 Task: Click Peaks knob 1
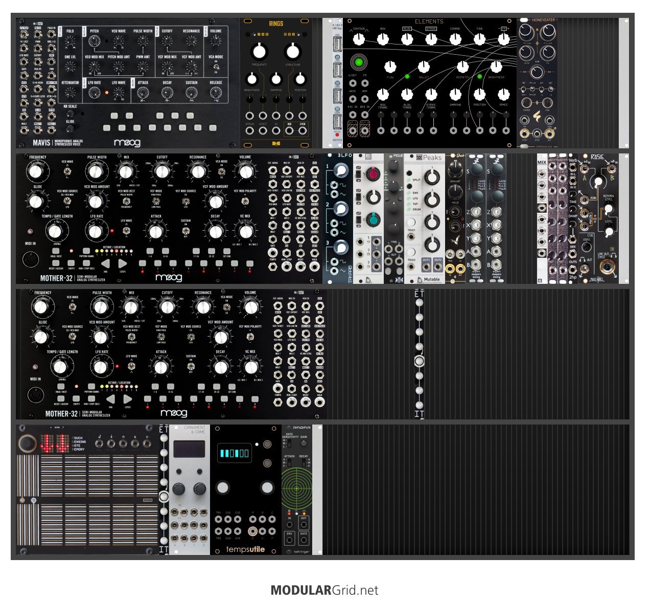[432, 177]
